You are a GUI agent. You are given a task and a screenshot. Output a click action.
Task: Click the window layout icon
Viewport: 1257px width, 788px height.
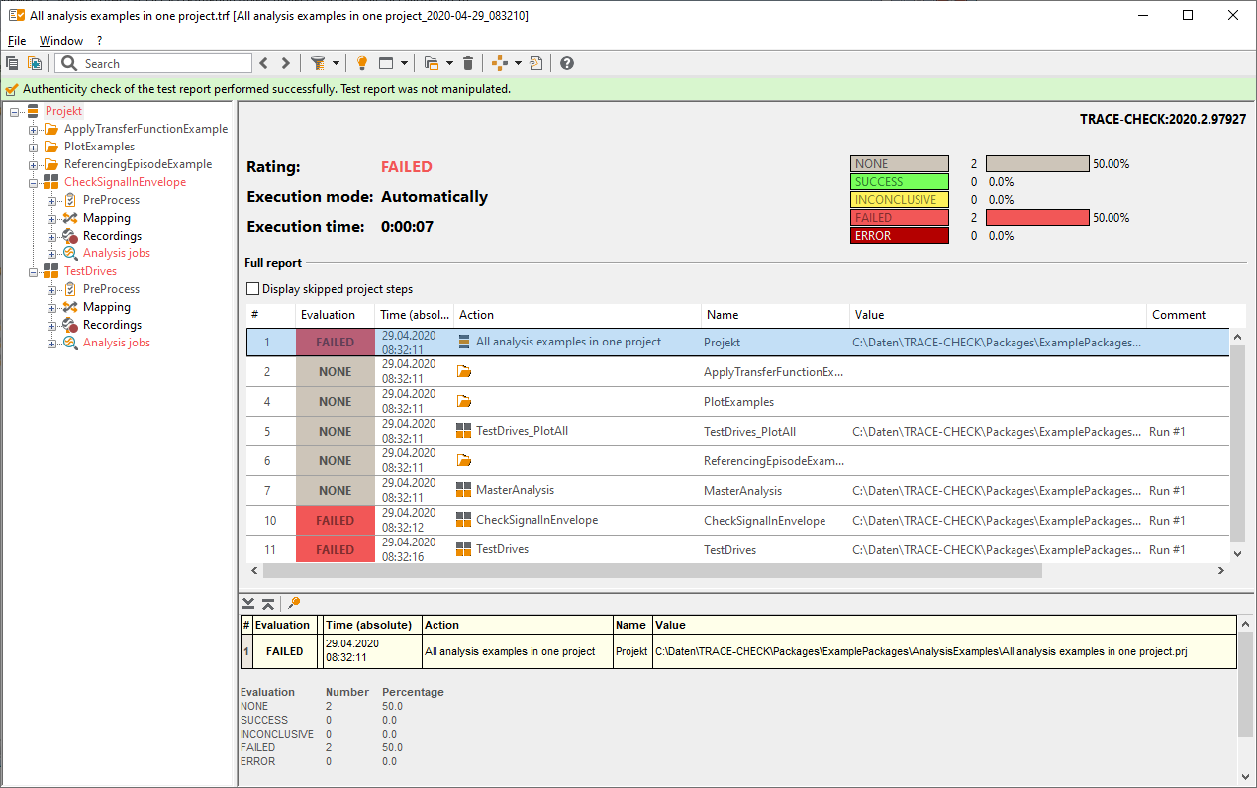[387, 63]
